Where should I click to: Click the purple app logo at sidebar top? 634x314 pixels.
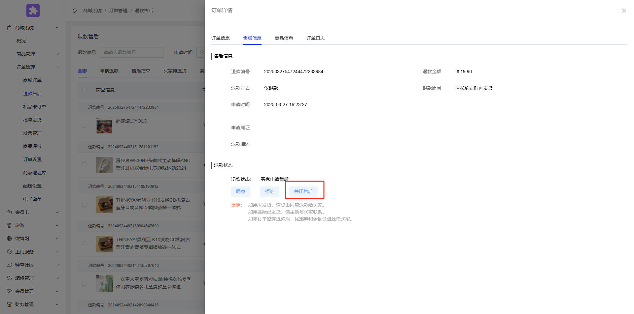click(x=33, y=10)
